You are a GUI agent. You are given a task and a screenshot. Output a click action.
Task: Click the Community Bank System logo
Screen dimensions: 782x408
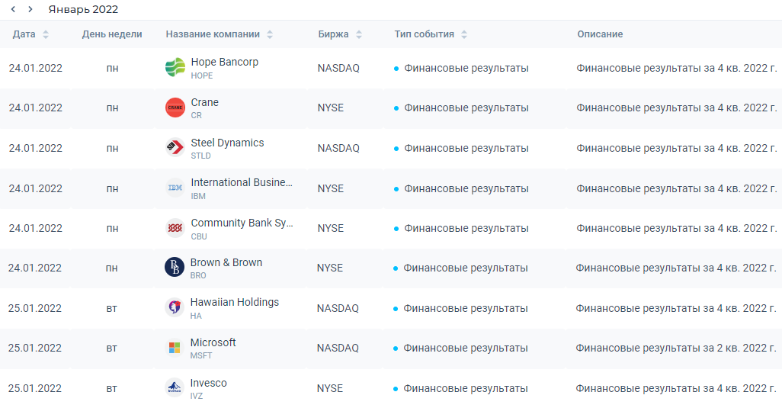pos(175,228)
